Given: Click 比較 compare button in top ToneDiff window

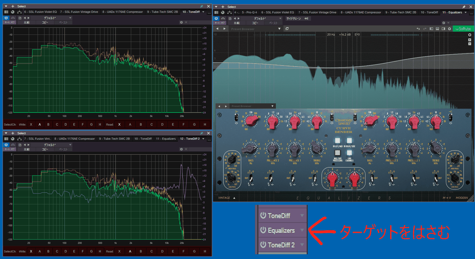Looking at the screenshot, I should pos(26,22).
